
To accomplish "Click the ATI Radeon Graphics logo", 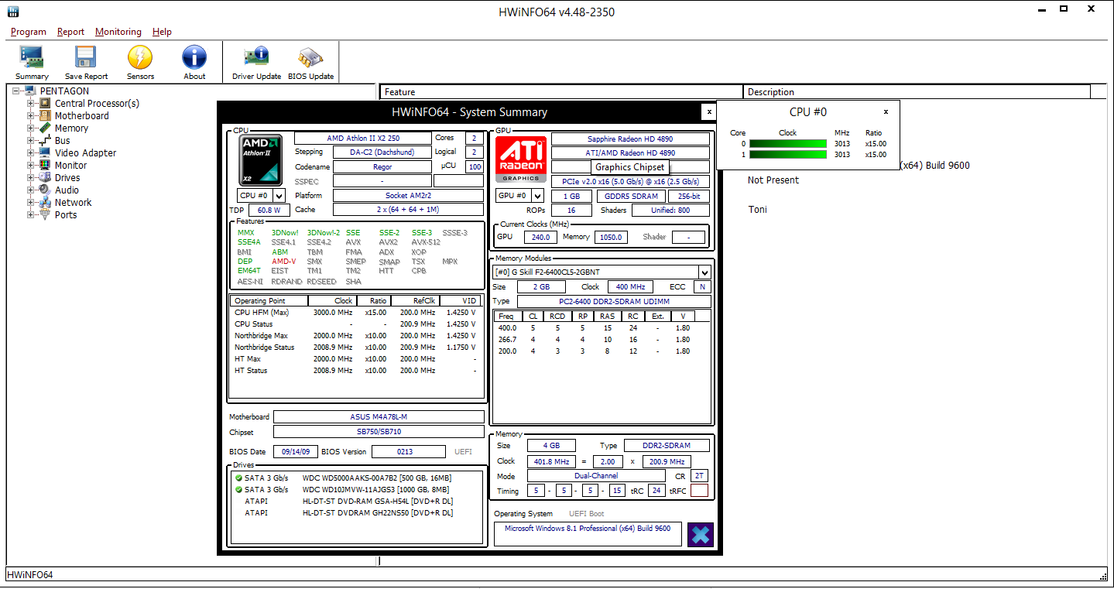I will click(521, 159).
